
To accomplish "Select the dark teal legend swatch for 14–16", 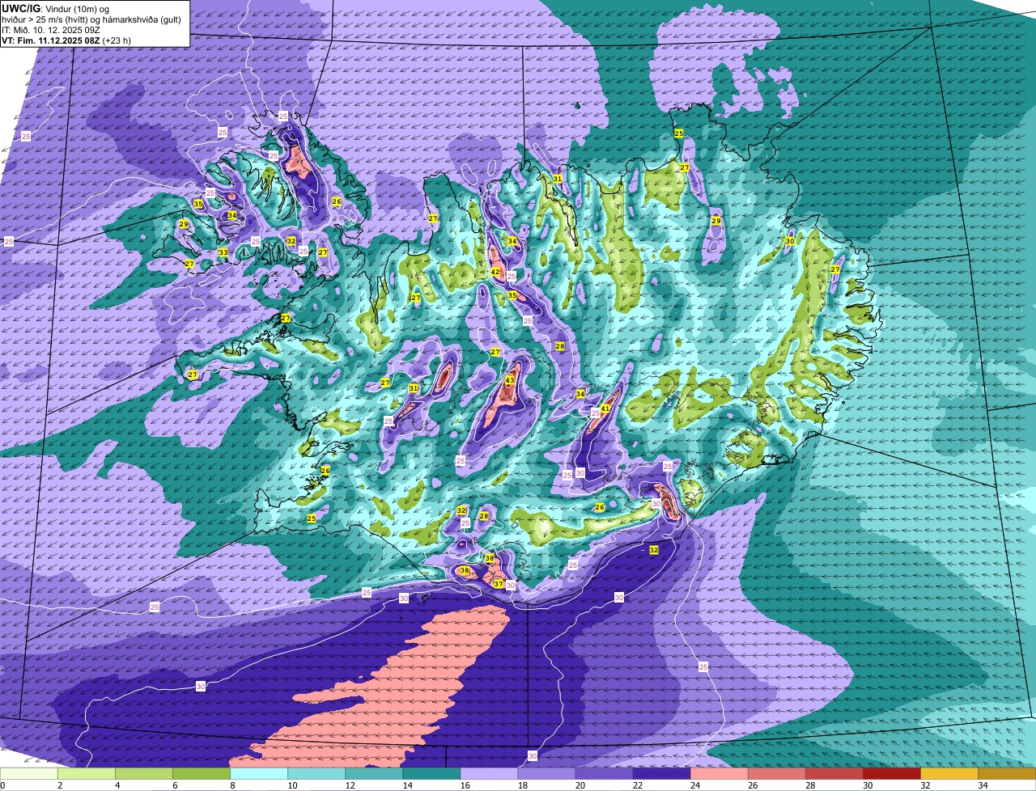I will pyautogui.click(x=431, y=774).
